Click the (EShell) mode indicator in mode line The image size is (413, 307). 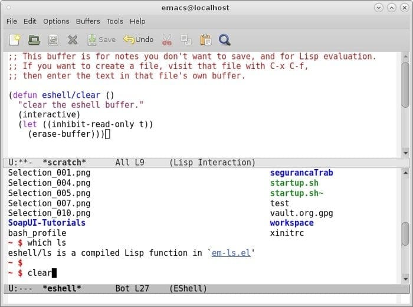point(188,288)
